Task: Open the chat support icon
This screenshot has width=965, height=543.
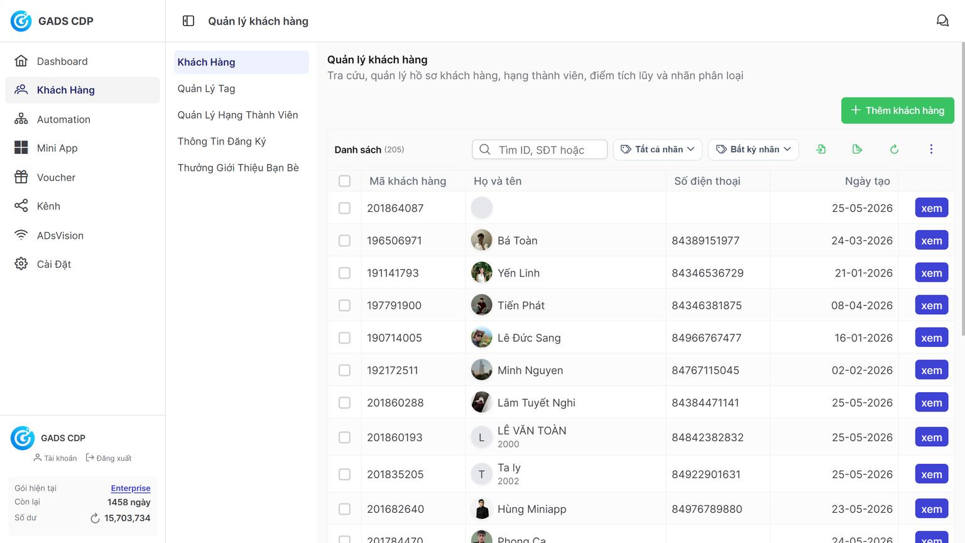Action: [x=942, y=21]
